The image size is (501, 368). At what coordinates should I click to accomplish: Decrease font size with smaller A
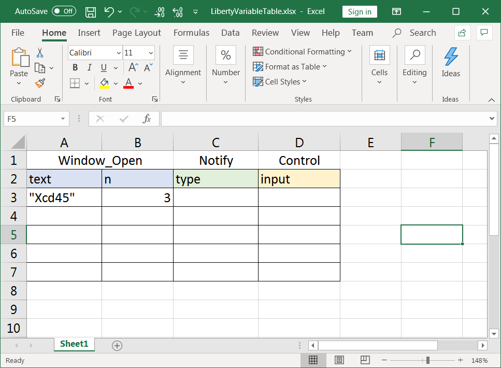point(148,67)
